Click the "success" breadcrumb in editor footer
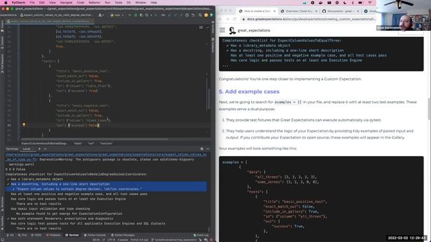Image resolution: width=431 pixels, height=242 pixels. (106, 143)
